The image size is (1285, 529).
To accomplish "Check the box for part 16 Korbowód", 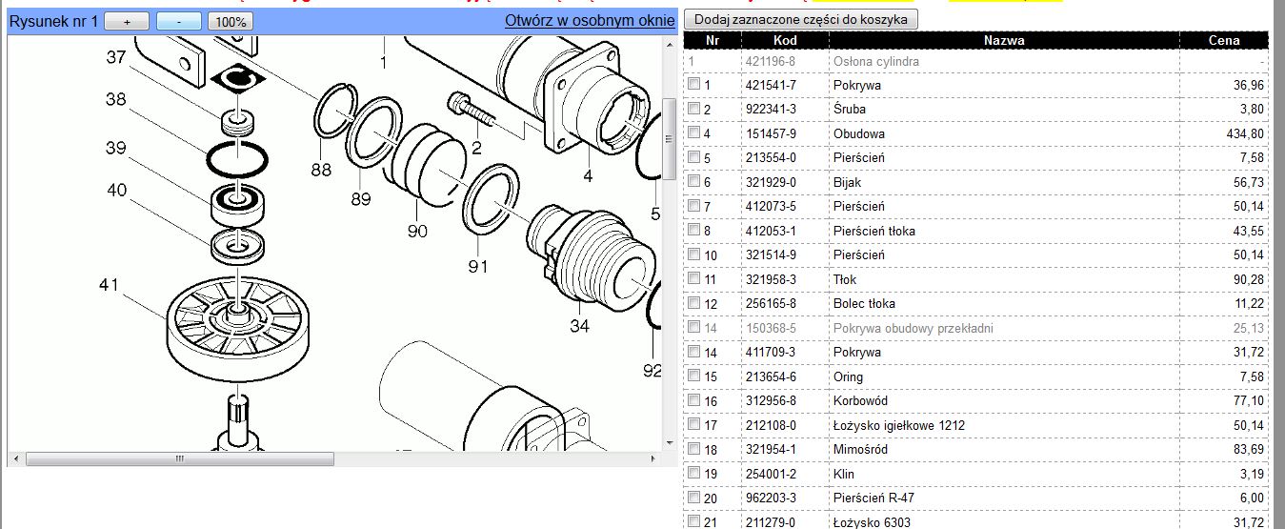I will point(694,400).
